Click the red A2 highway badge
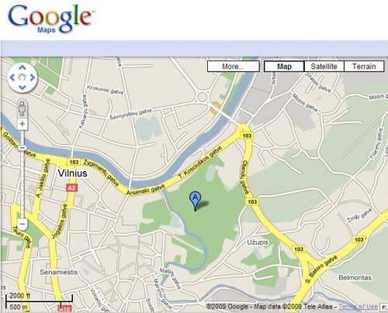Screen dimensions: 388x313 click(x=71, y=187)
